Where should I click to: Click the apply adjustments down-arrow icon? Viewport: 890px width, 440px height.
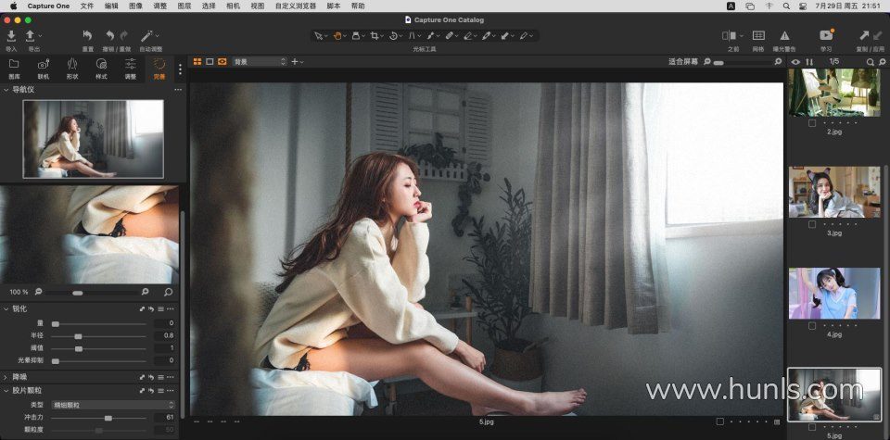pyautogui.click(x=878, y=35)
